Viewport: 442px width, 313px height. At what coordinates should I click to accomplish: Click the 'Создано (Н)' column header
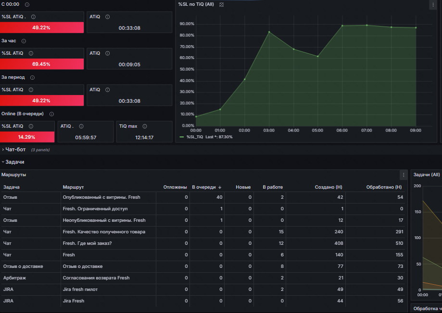328,187
